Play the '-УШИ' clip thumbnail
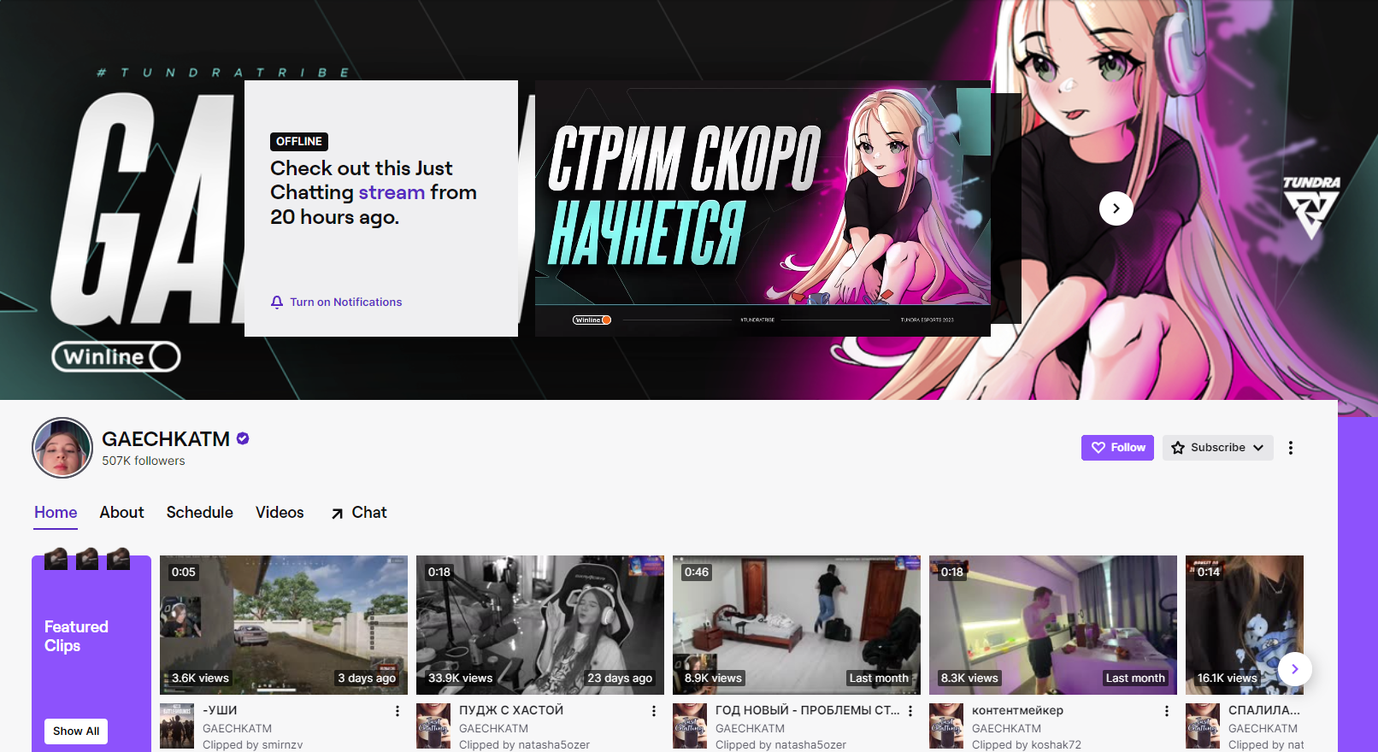This screenshot has width=1378, height=752. (284, 625)
